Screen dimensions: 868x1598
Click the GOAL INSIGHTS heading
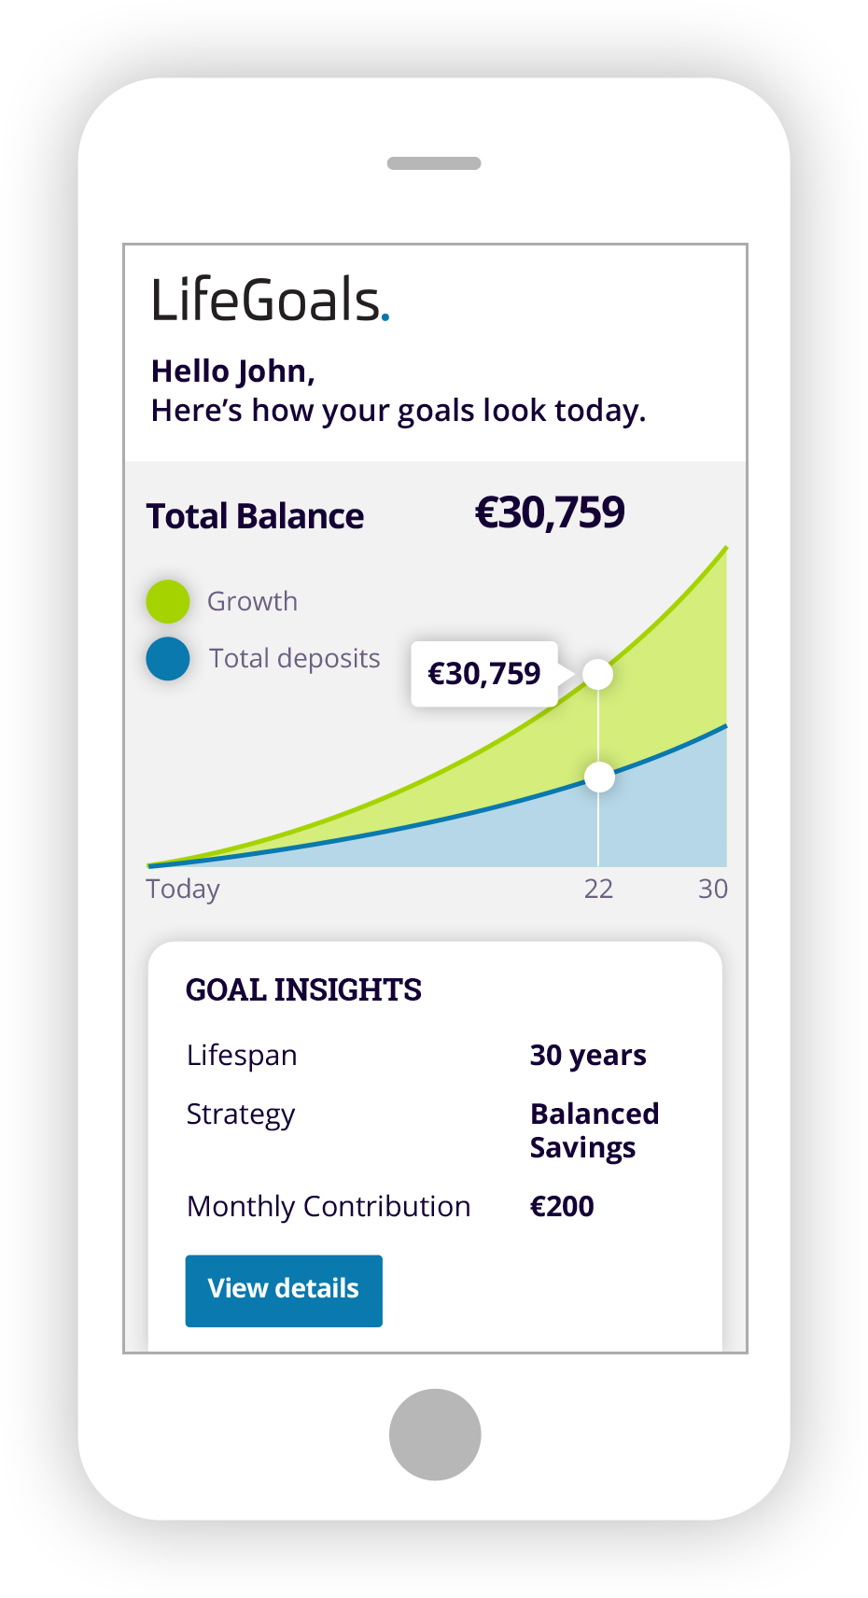303,989
